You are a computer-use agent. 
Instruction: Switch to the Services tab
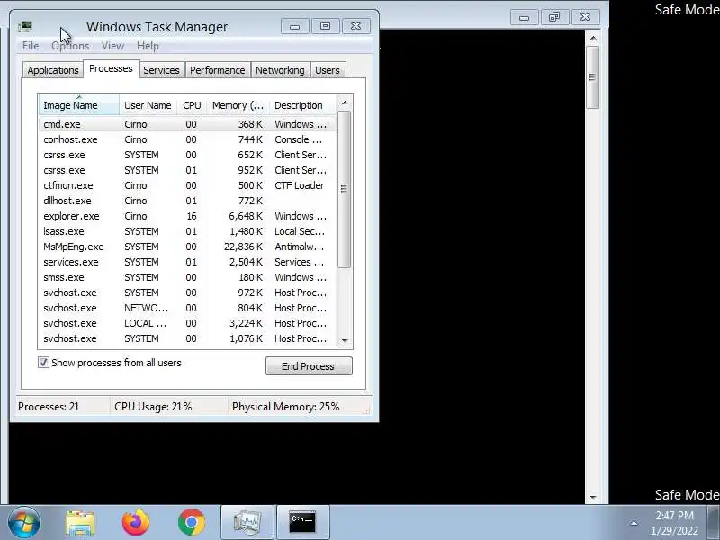[162, 70]
